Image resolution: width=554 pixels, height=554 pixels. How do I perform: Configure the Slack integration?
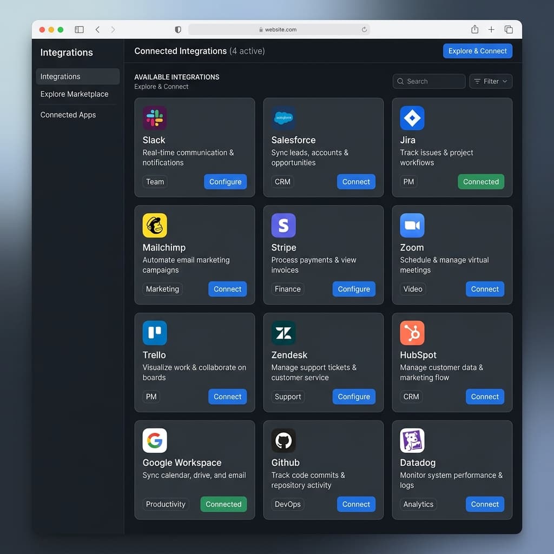pos(226,182)
